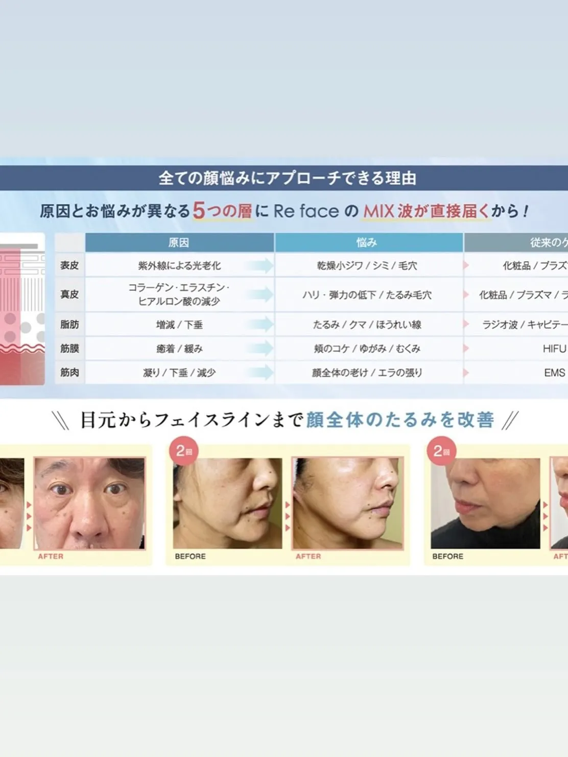Click the text 目元からフェイスラインまで
The width and height of the screenshot is (568, 757).
(x=192, y=420)
